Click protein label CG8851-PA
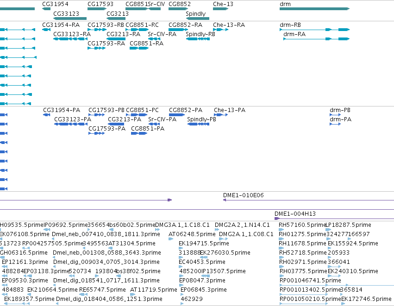 [x=148, y=128]
